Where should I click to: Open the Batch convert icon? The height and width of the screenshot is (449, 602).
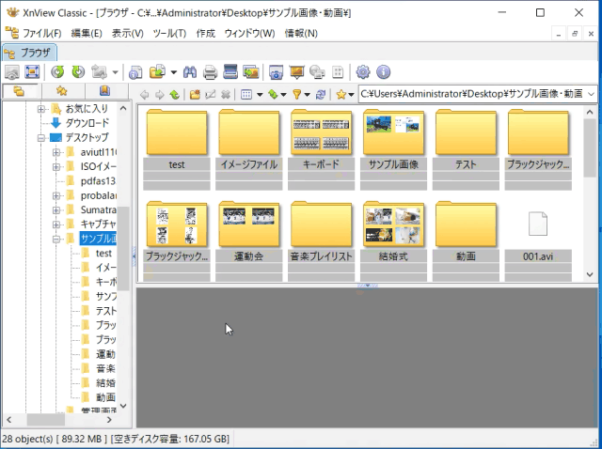pos(251,71)
